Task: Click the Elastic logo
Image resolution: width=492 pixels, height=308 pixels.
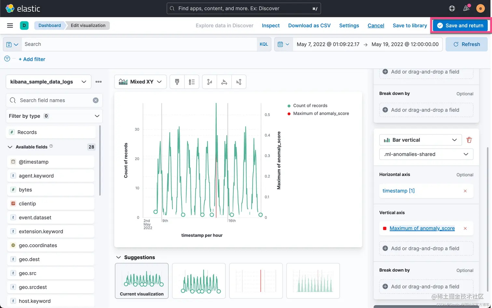Action: pyautogui.click(x=23, y=8)
